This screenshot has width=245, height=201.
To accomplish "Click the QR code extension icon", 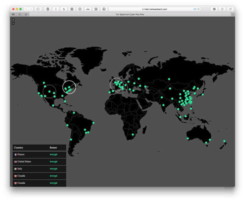I will click(96, 9).
